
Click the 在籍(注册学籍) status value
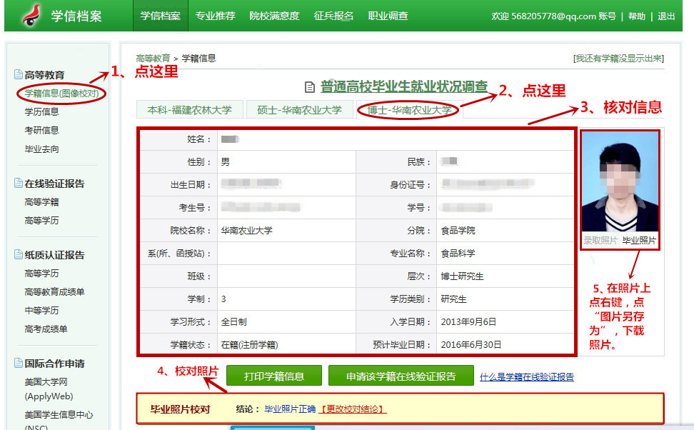[x=250, y=344]
